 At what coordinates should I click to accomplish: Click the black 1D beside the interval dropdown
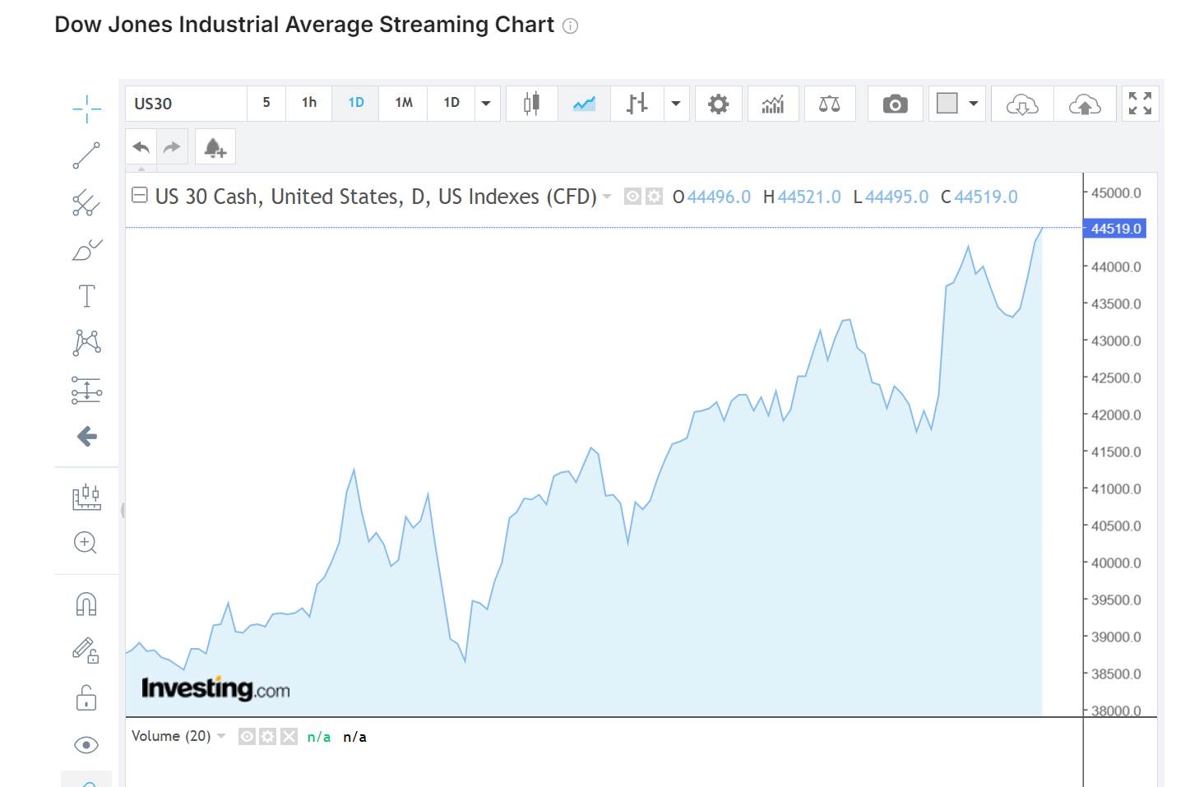tap(451, 103)
